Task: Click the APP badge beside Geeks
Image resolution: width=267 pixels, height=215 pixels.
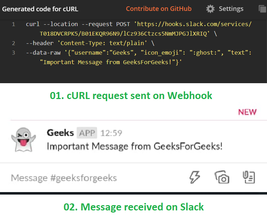Action: point(86,133)
